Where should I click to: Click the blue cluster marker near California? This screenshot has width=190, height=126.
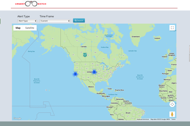75,74
